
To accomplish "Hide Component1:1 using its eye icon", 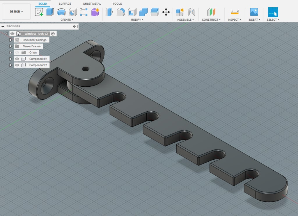I will 17,59.
